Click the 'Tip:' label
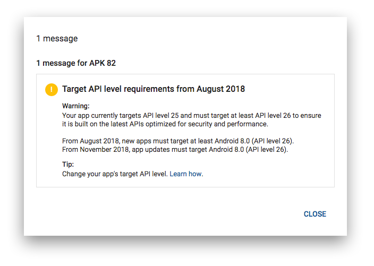 (x=68, y=164)
